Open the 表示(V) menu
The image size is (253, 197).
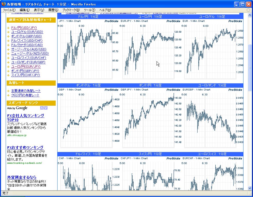point(39,10)
